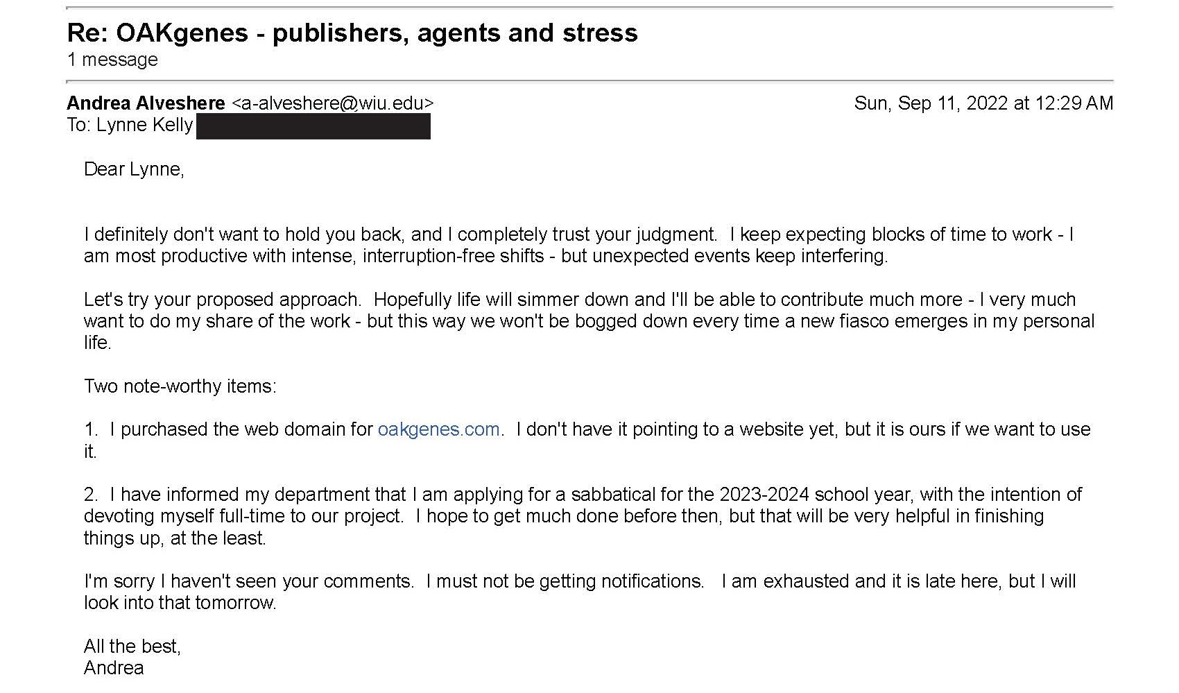Click the sabbatical 2023-2024 paragraph
1179x693 pixels.
[x=583, y=516]
